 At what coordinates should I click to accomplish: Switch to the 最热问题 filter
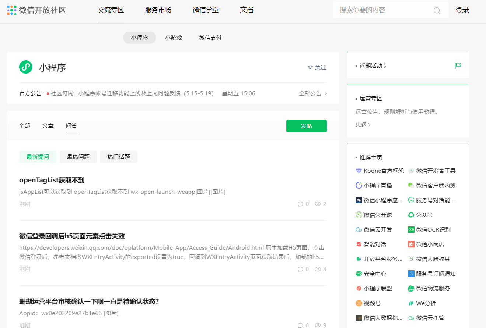click(78, 157)
